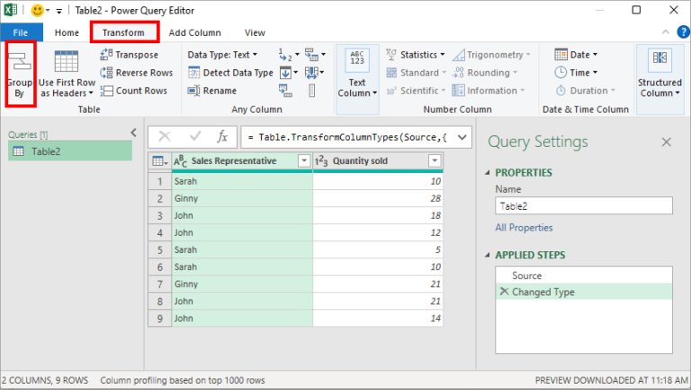Confirm formula with checkmark icon

(x=194, y=137)
